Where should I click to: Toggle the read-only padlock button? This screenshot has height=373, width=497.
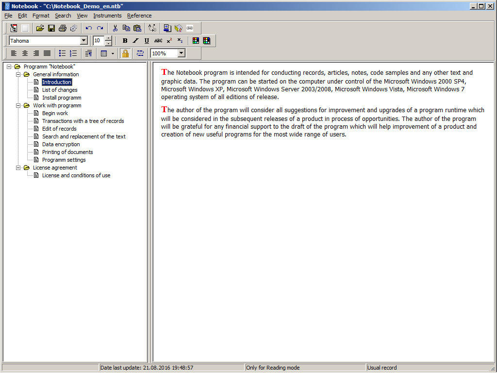click(125, 53)
